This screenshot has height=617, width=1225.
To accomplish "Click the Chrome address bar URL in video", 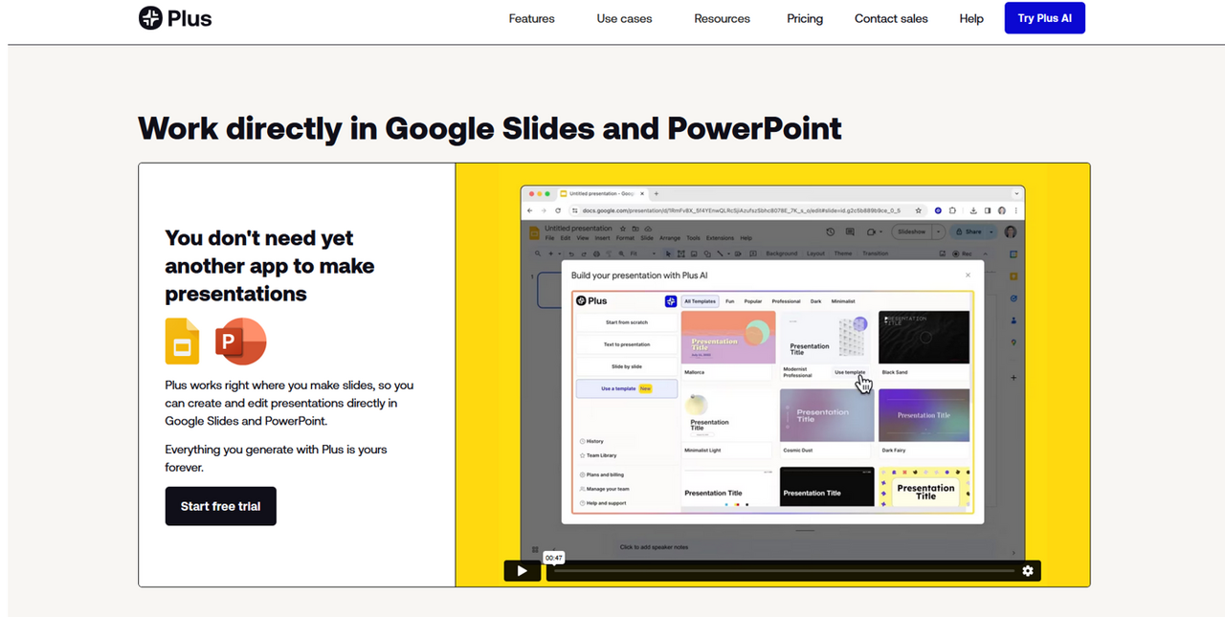I will (742, 210).
